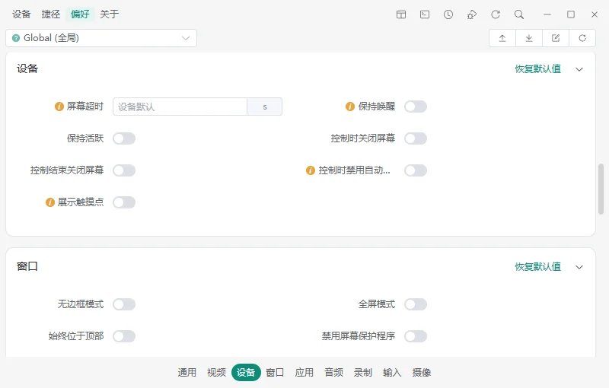609x388 pixels.
Task: Turn on the 无边框模式 switch
Action: pos(124,304)
